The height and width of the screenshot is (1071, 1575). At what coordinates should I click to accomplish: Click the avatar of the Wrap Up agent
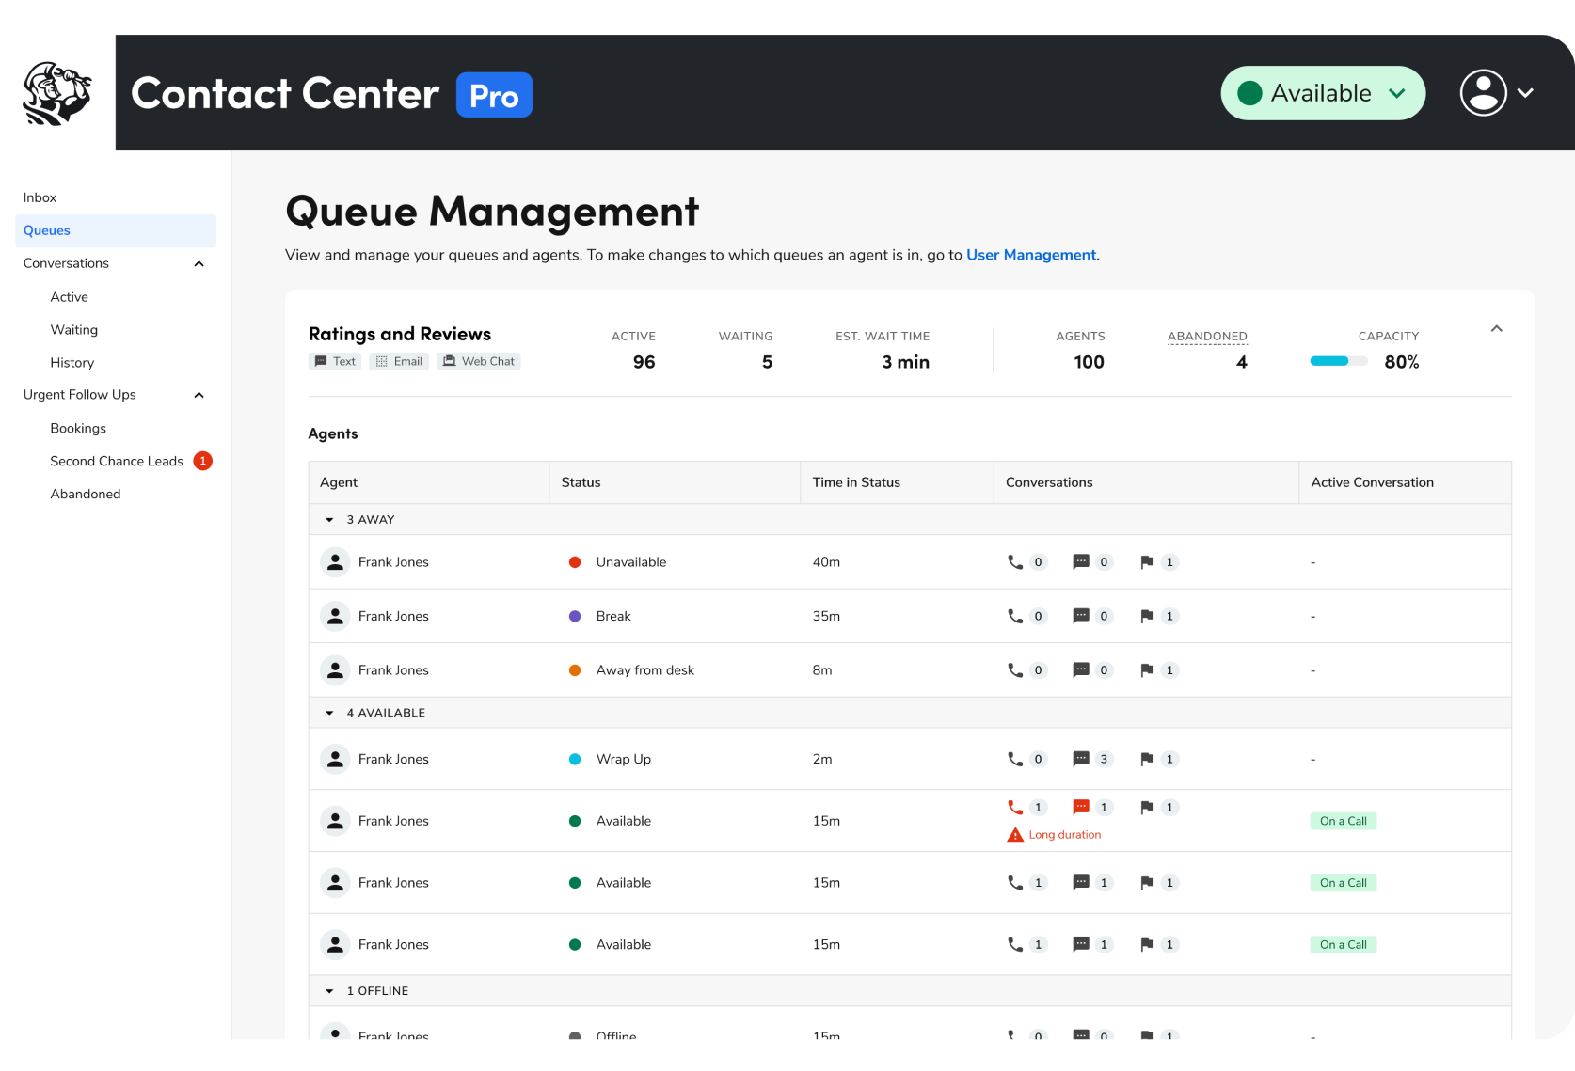click(335, 759)
